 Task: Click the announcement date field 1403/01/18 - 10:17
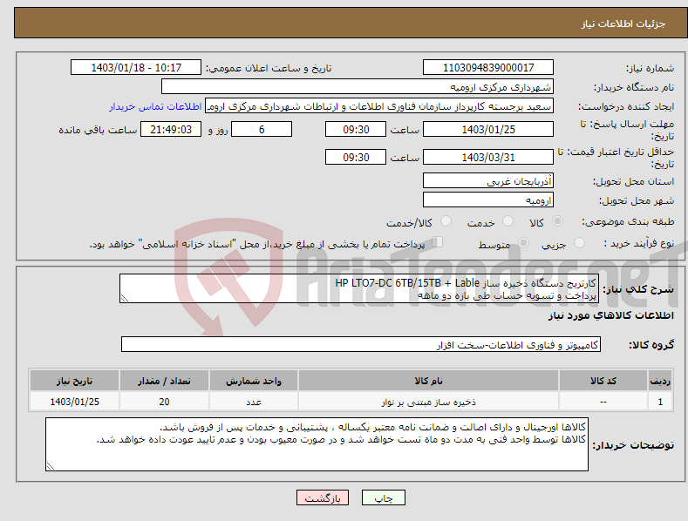(x=136, y=68)
